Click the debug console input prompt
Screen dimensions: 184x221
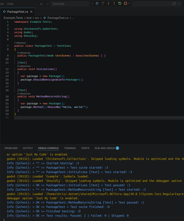point(93,220)
